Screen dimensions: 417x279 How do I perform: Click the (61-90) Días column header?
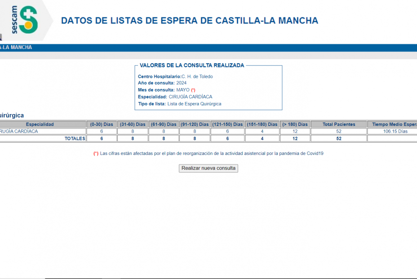[x=164, y=124]
